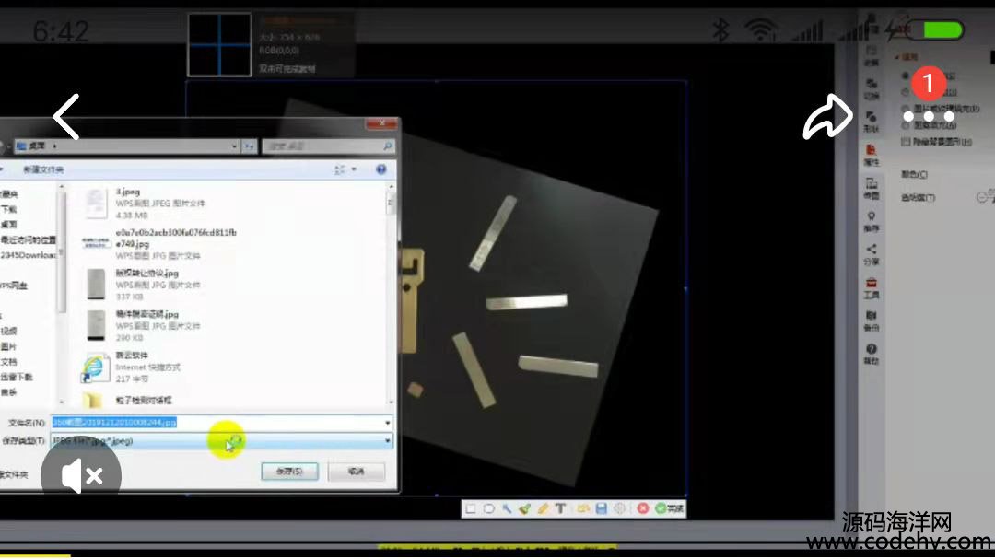995x560 pixels.
Task: Finish screenshot with green check 完成
Action: pyautogui.click(x=670, y=508)
